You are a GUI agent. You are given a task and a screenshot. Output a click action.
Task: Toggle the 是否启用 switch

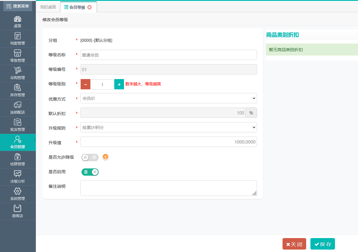point(90,172)
